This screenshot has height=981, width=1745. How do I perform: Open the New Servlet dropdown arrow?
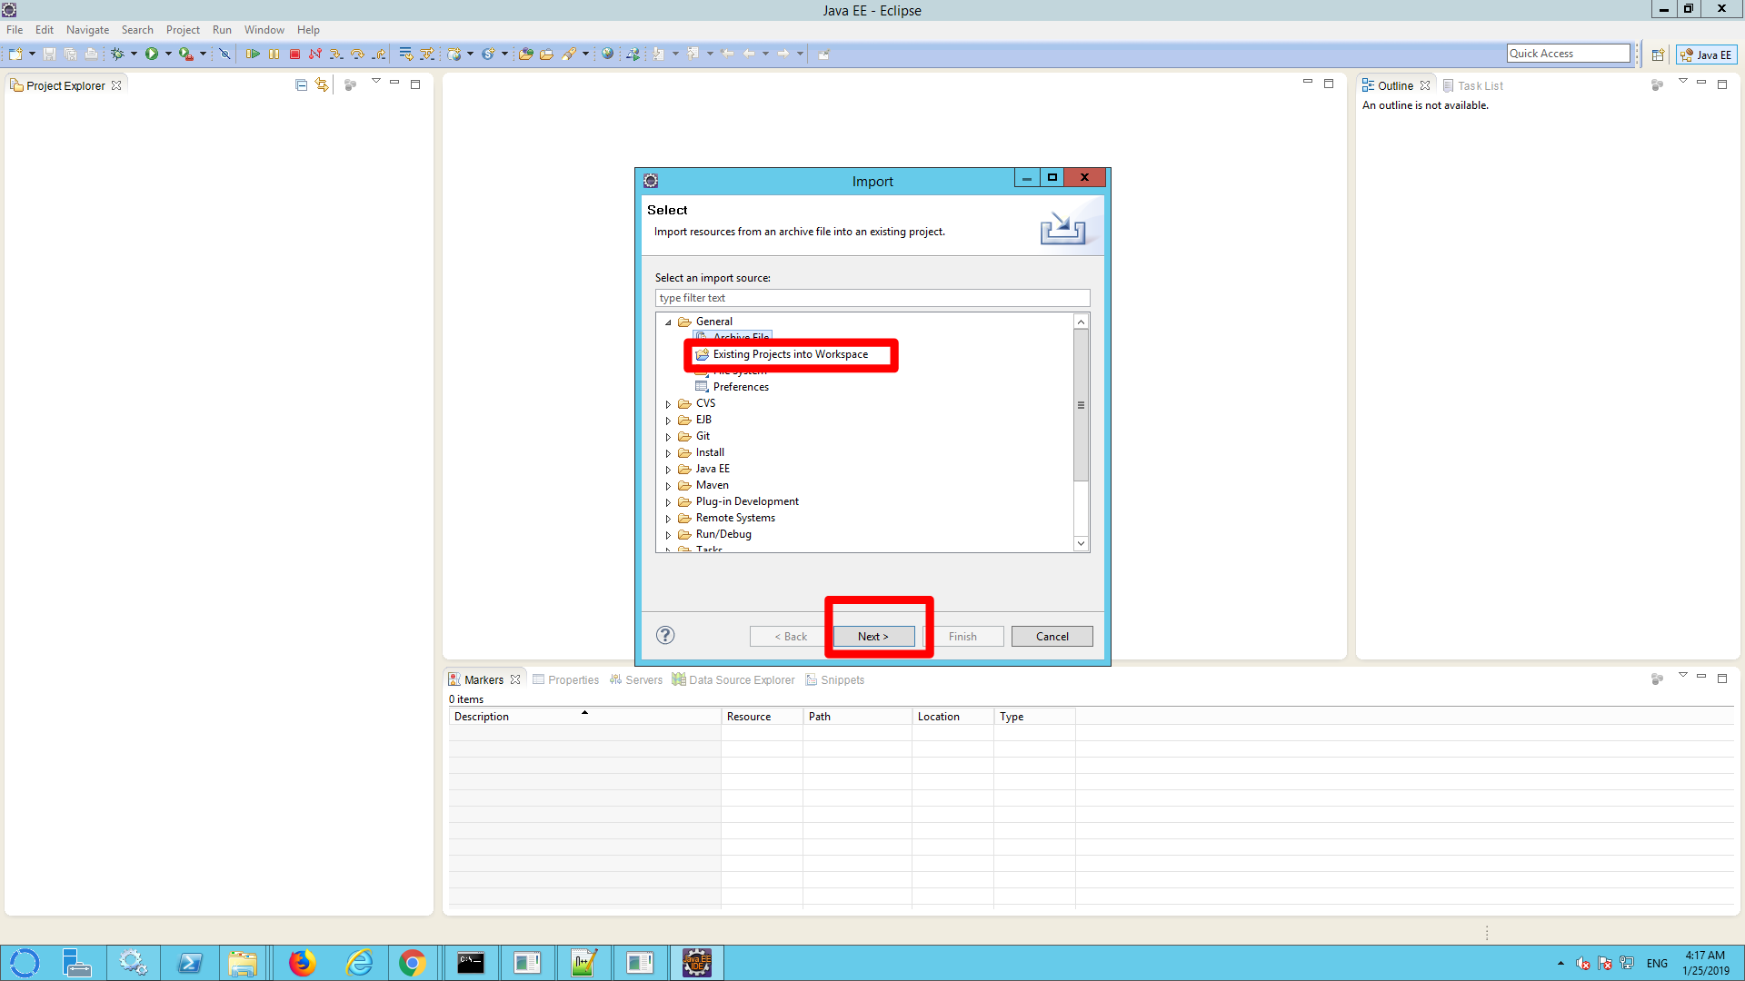click(x=504, y=54)
